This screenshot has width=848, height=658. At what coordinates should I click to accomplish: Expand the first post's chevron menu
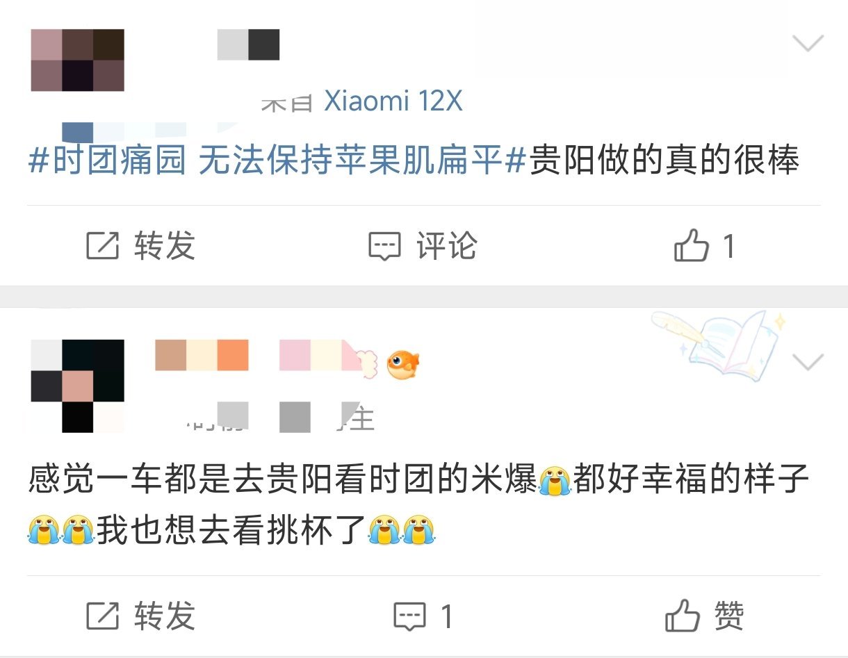808,44
